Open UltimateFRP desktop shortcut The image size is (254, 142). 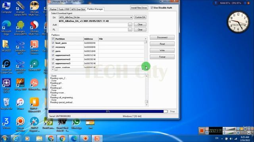coord(35,65)
